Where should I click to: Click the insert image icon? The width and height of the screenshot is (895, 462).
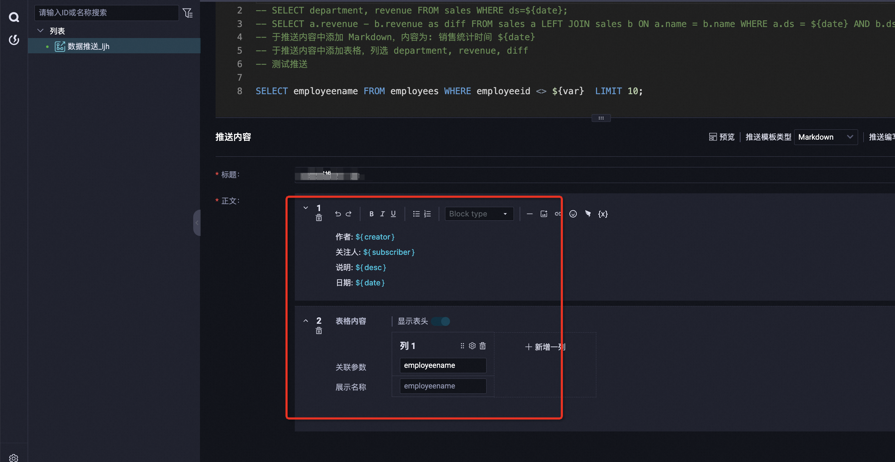[x=544, y=214]
